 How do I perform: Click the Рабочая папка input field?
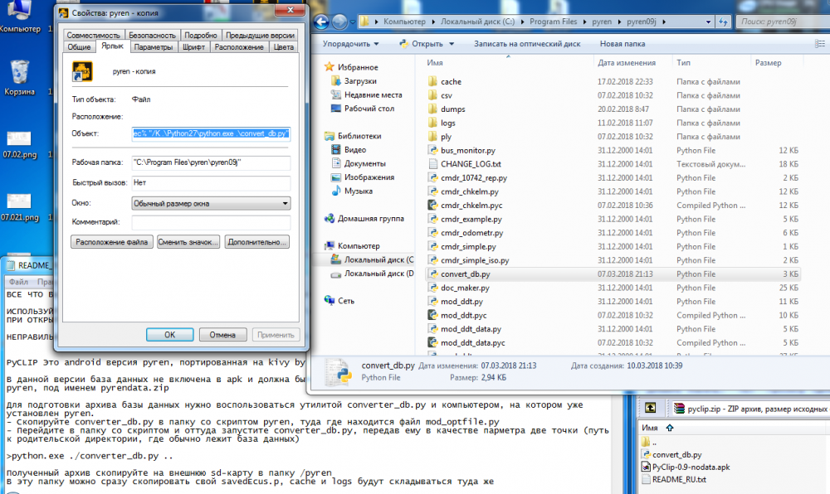tap(211, 162)
